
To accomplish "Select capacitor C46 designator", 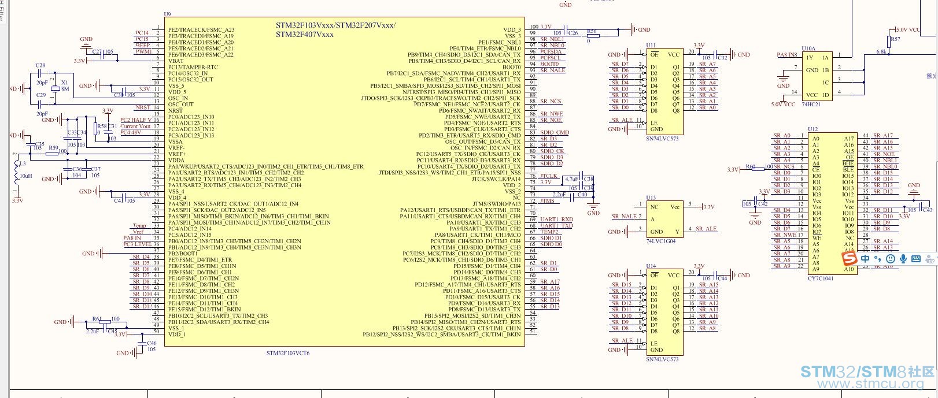I will [x=152, y=343].
